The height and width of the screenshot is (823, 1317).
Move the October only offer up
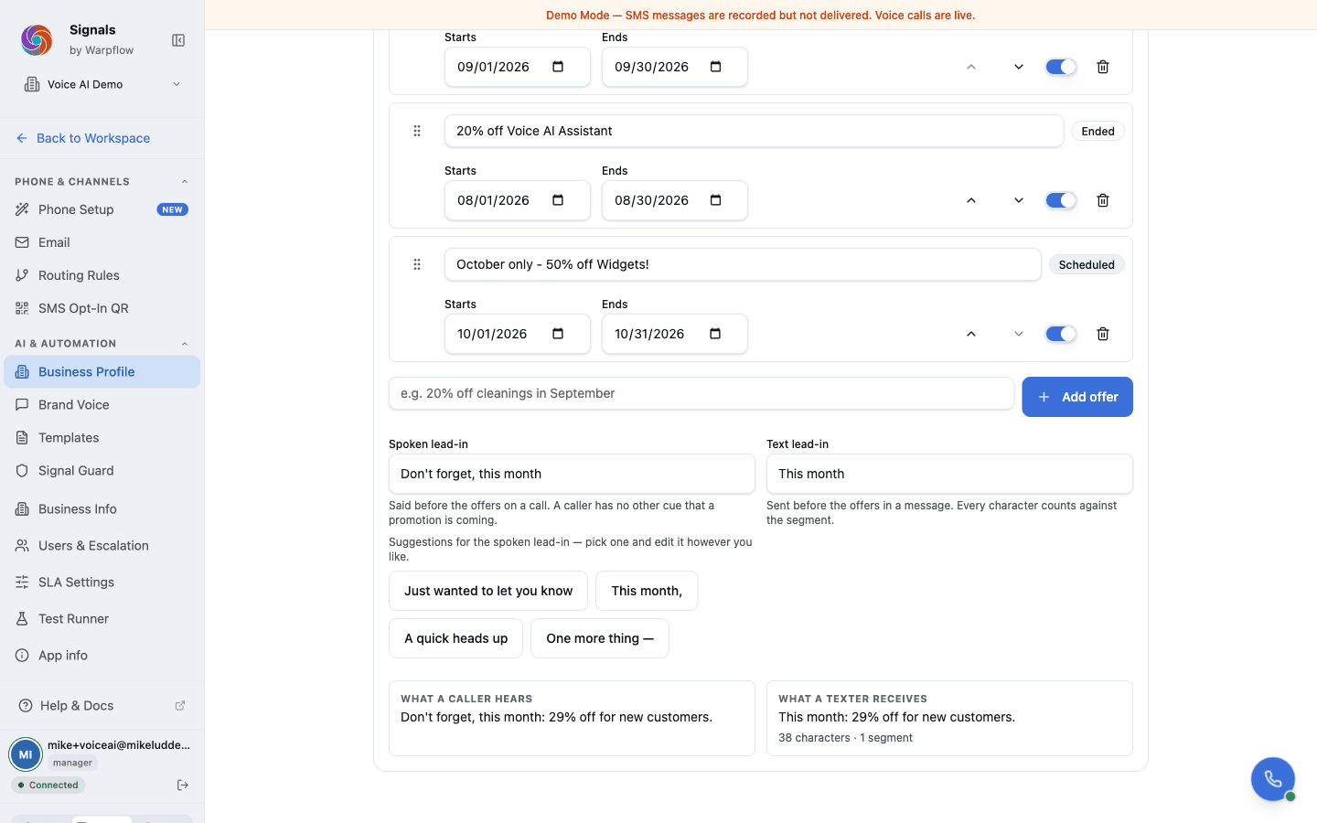coord(971,334)
